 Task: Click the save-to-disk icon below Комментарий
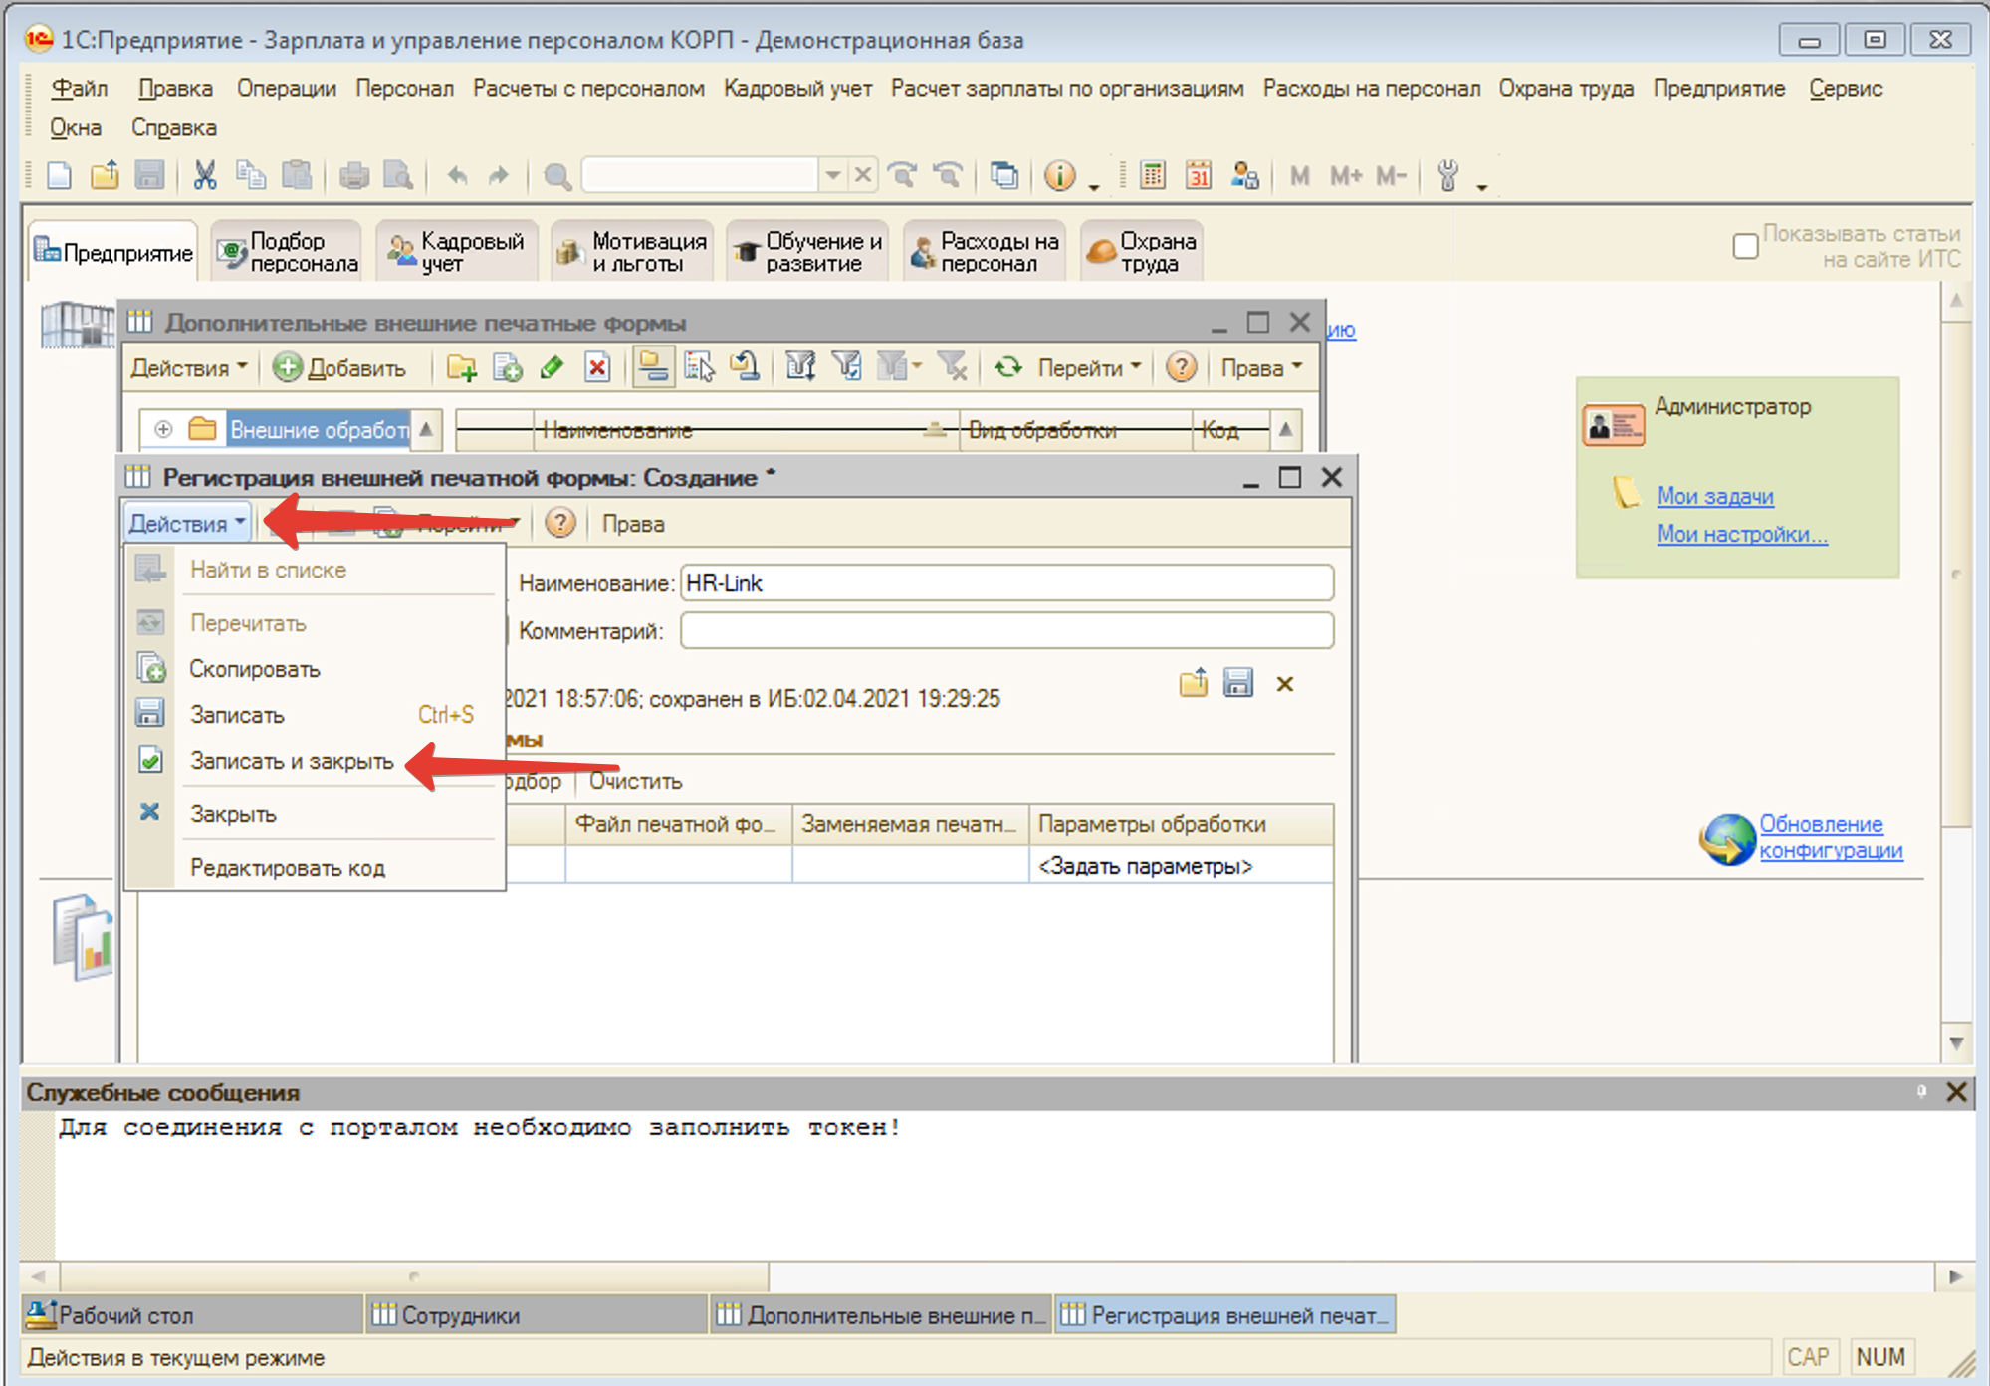click(1238, 683)
